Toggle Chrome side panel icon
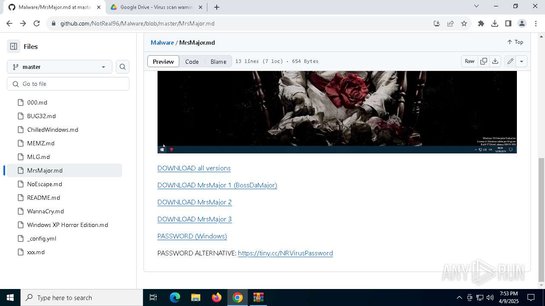 (x=508, y=23)
